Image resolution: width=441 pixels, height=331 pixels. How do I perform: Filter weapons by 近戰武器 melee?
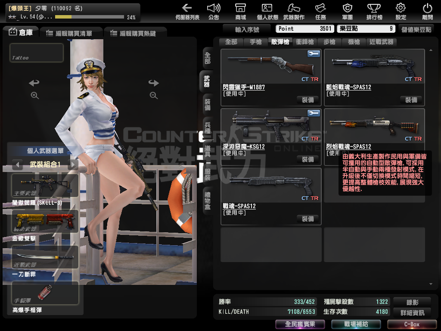(x=382, y=42)
